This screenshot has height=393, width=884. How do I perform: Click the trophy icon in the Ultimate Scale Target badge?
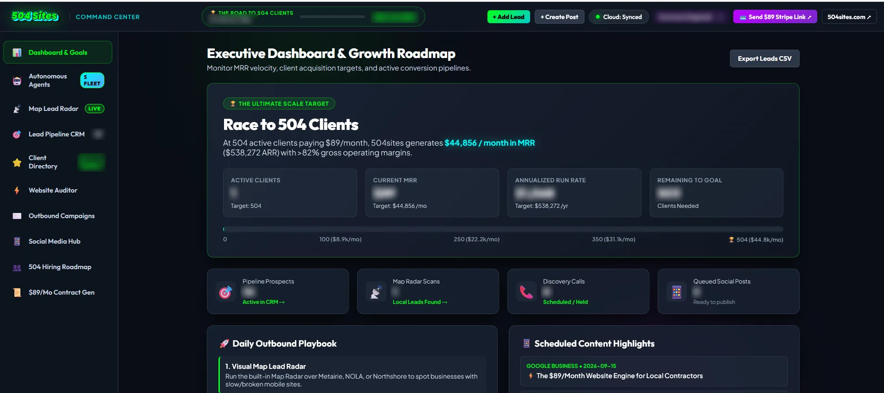point(233,104)
